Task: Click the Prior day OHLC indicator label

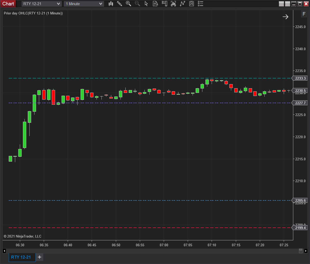Action: click(33, 13)
